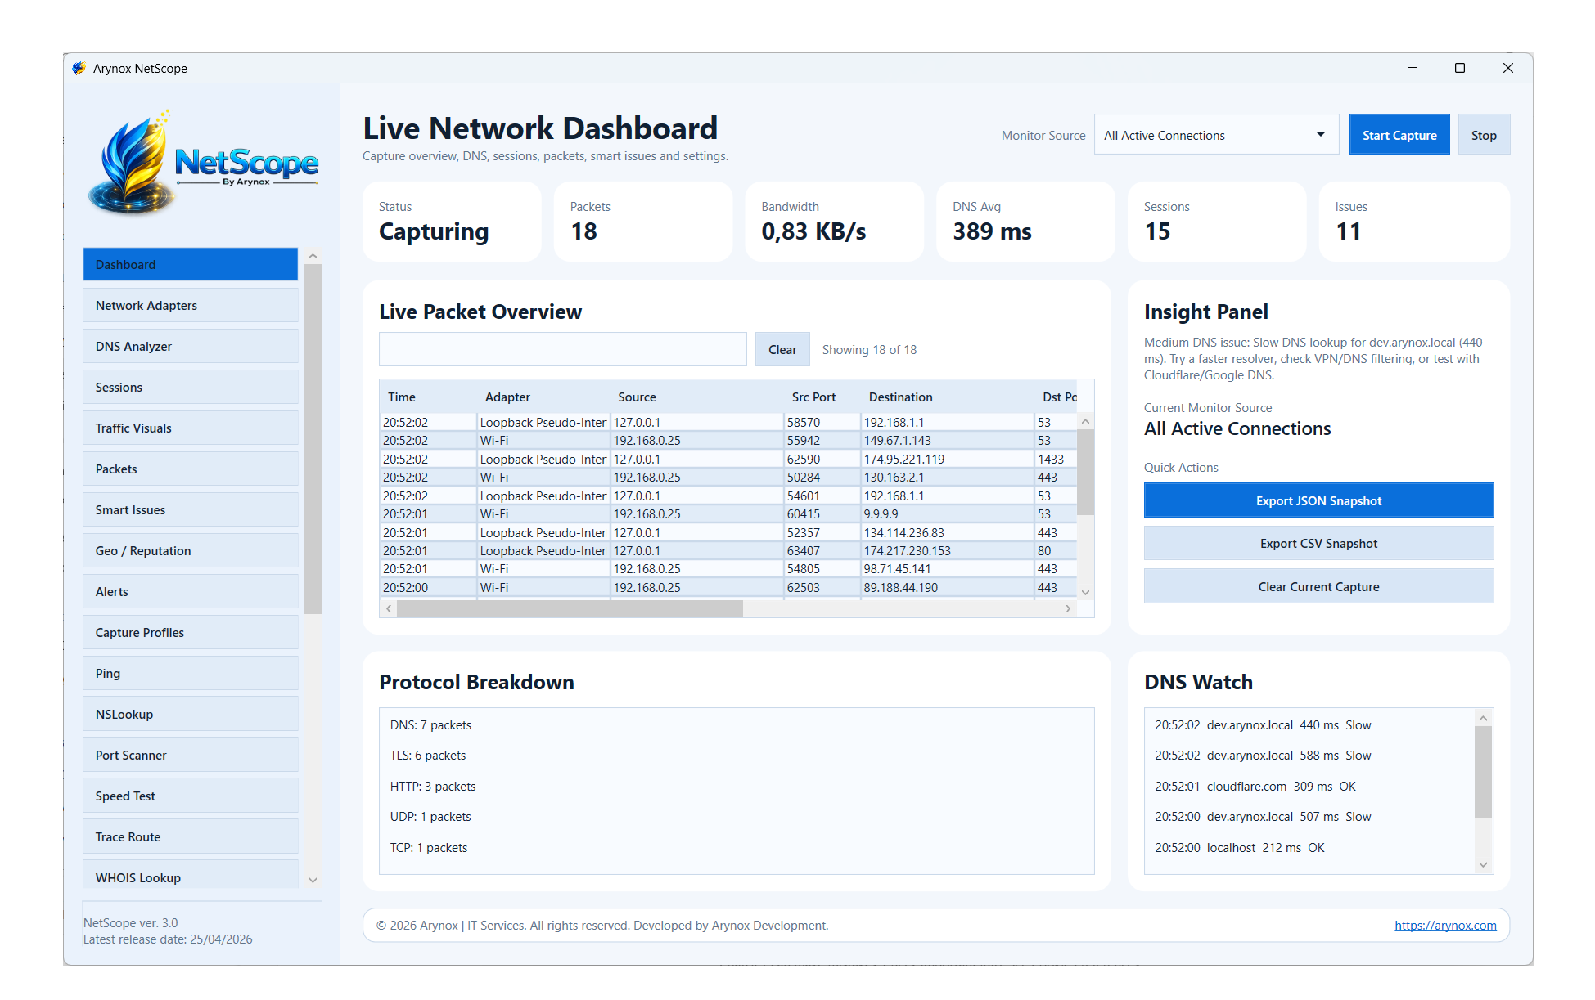Focus the packet filter text field
This screenshot has height=1000, width=1595.
[562, 349]
